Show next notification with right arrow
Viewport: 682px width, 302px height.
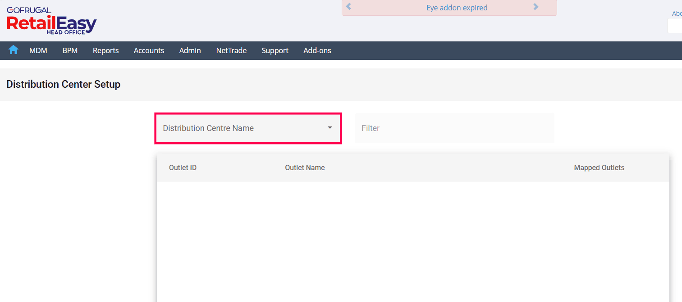pos(536,7)
